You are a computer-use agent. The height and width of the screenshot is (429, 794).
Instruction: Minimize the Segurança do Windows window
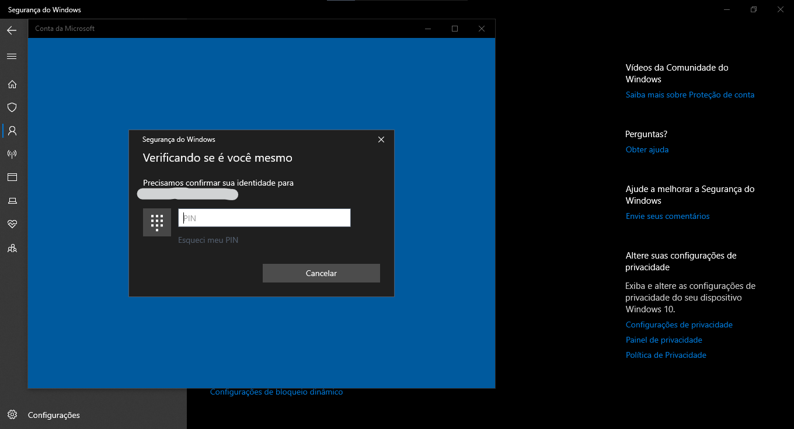(x=727, y=9)
